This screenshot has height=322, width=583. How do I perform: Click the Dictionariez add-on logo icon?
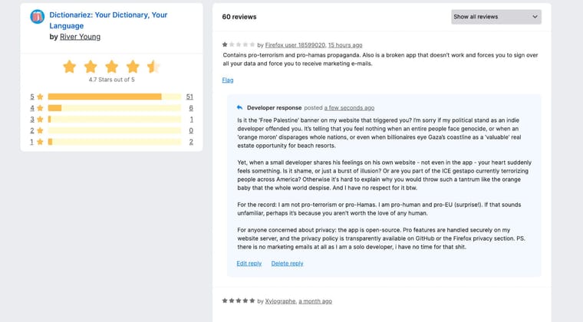point(37,16)
